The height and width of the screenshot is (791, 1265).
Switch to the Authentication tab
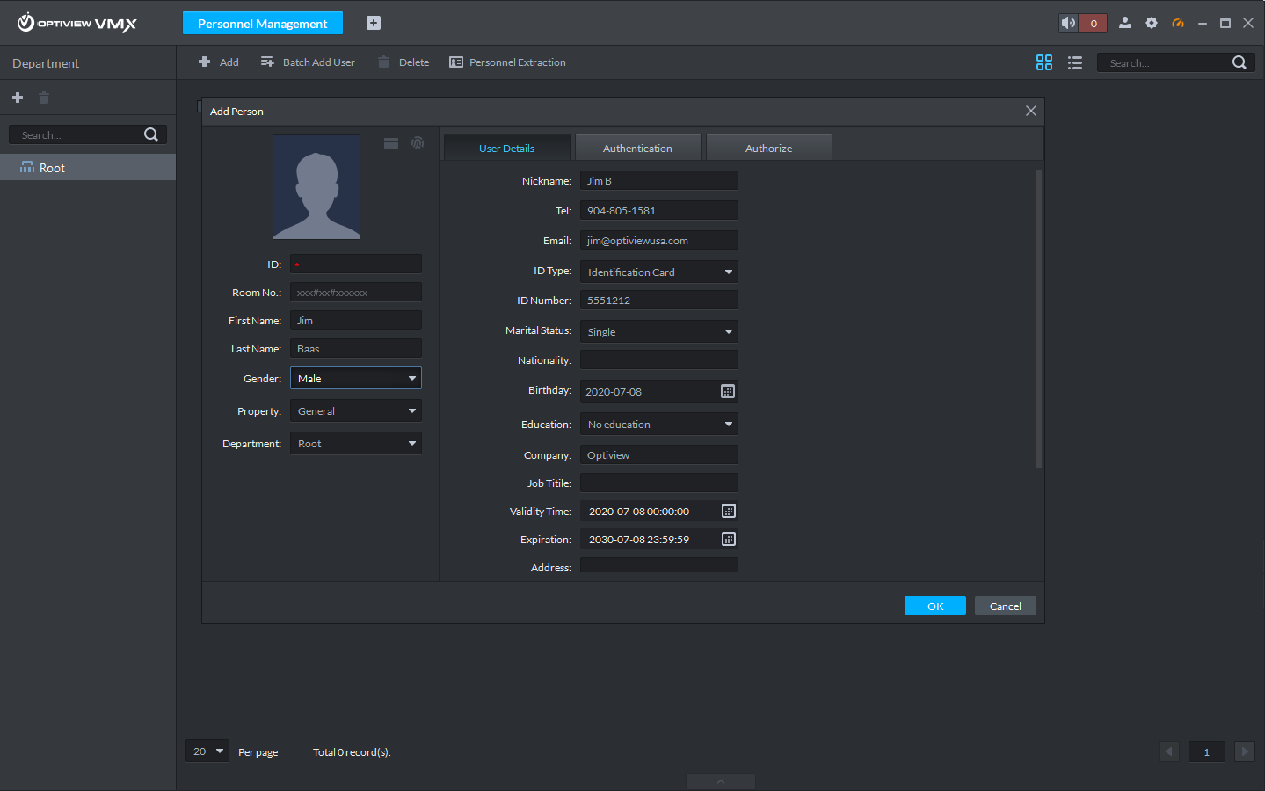point(637,147)
